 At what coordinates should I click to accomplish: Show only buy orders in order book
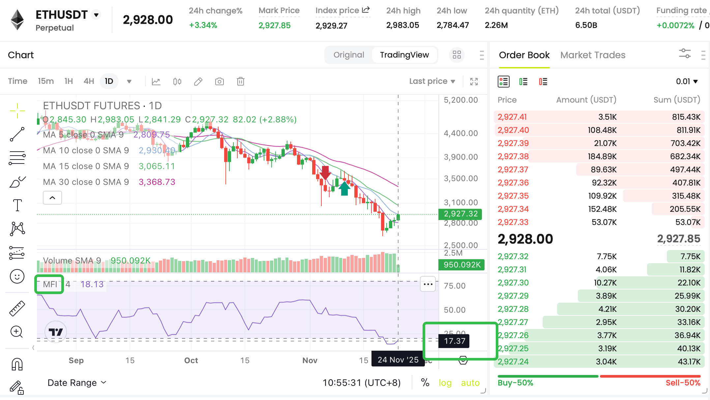pos(523,81)
